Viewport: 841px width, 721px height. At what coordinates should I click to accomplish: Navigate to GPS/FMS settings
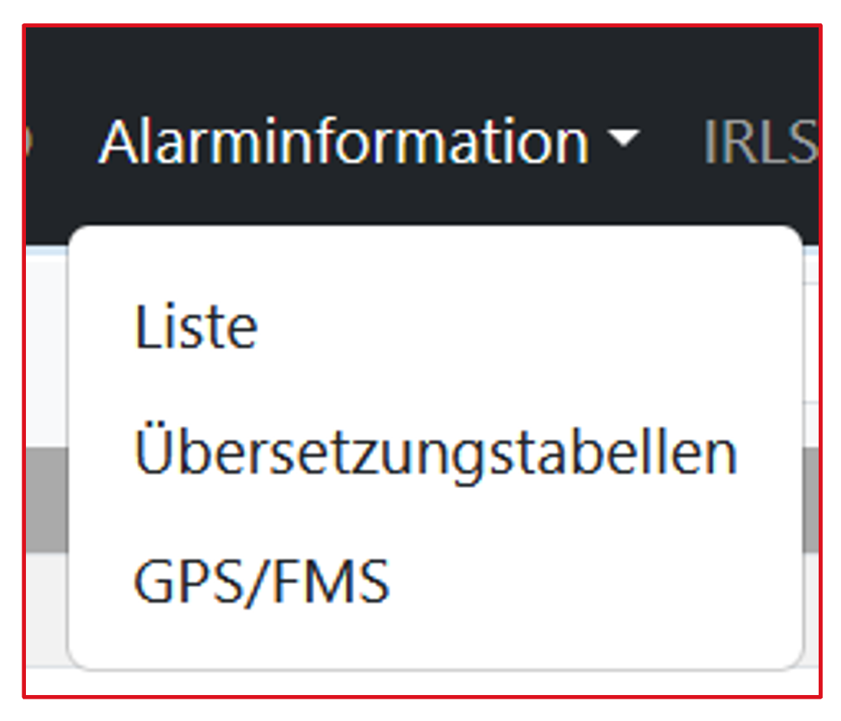point(262,582)
